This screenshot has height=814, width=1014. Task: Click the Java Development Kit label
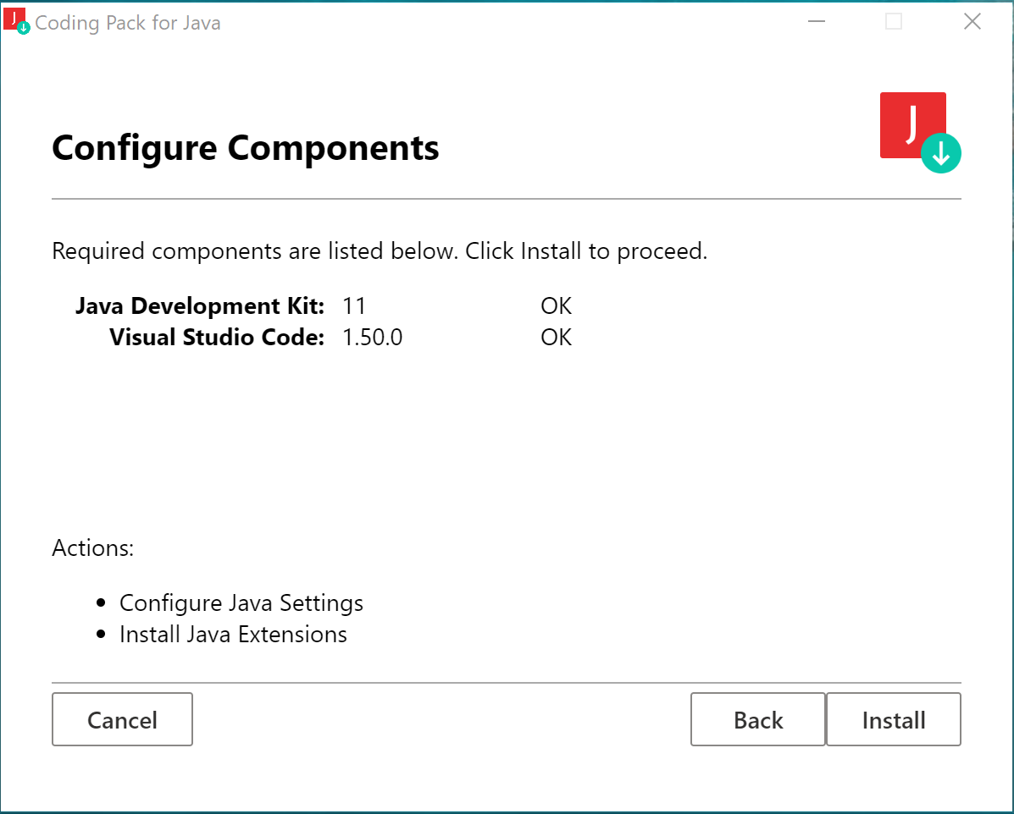pos(200,305)
